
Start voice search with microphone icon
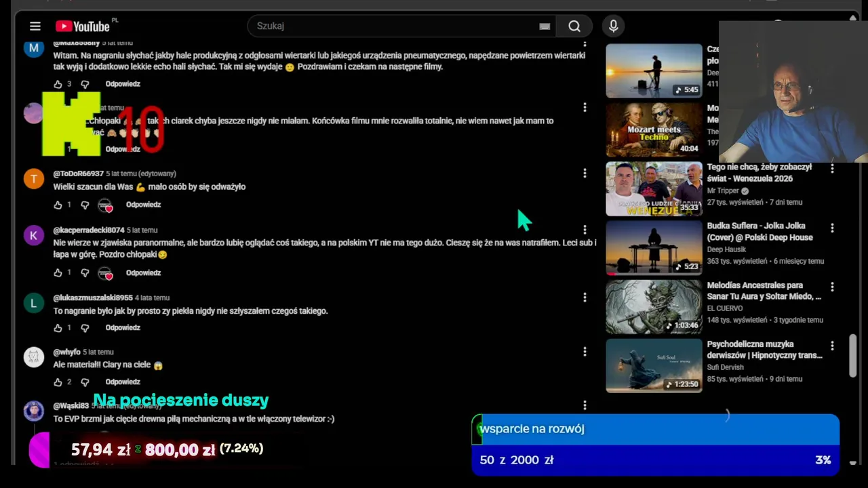coord(614,26)
